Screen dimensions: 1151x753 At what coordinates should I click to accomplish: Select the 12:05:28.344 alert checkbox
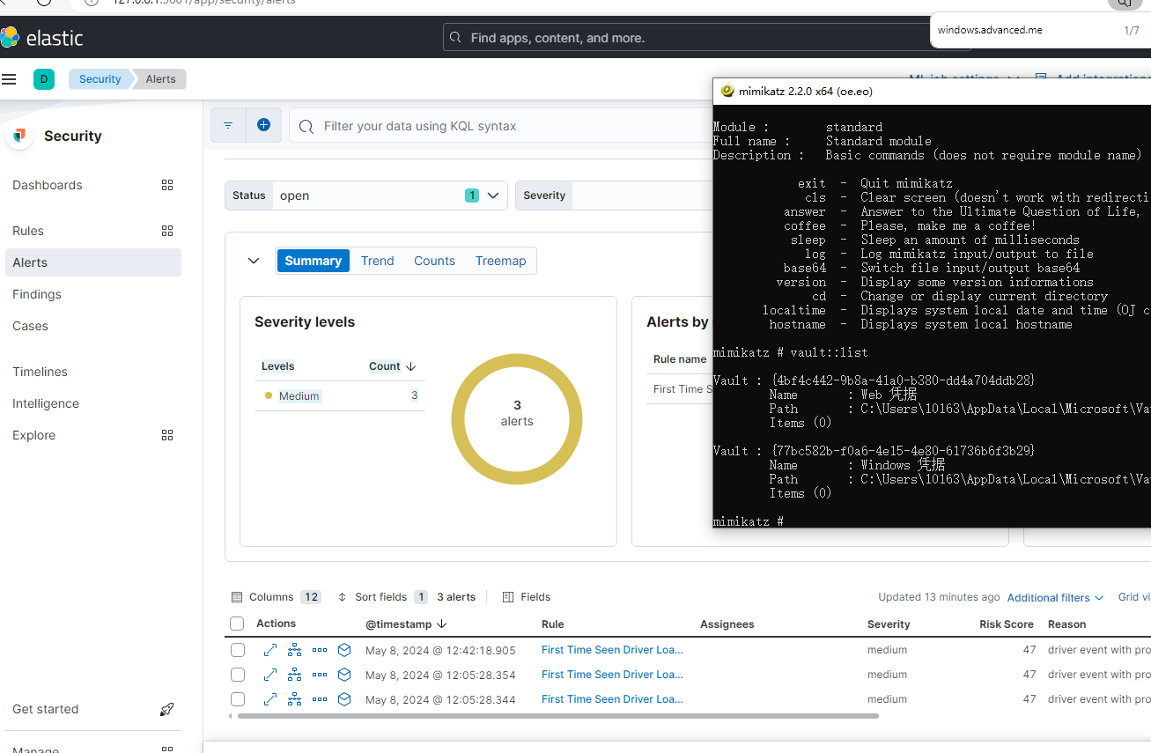point(238,699)
